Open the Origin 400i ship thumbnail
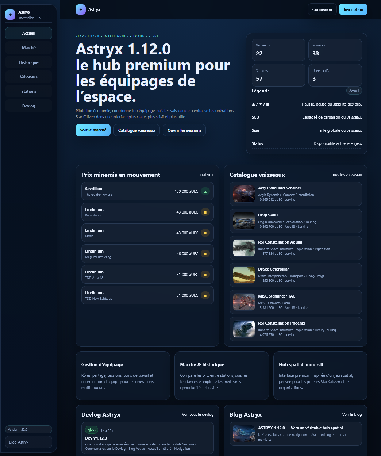 [x=244, y=221]
